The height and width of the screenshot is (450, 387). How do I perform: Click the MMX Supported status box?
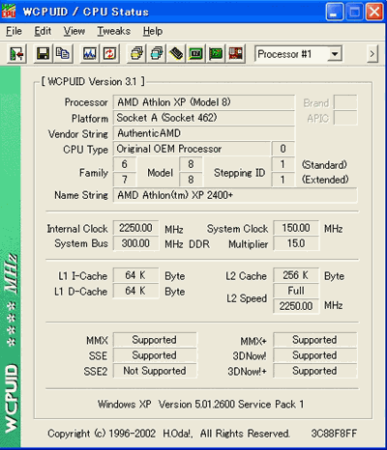[x=155, y=340]
